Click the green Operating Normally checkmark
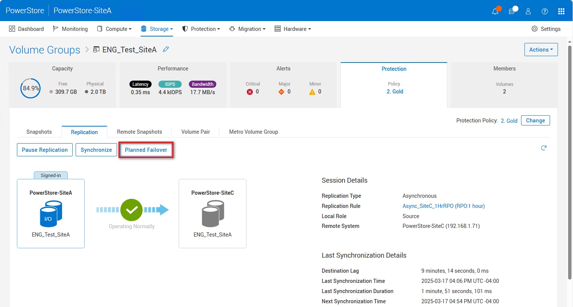Image resolution: width=573 pixels, height=307 pixels. (x=131, y=210)
